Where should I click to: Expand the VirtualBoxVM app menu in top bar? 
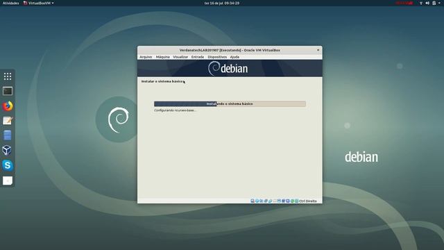pyautogui.click(x=39, y=3)
